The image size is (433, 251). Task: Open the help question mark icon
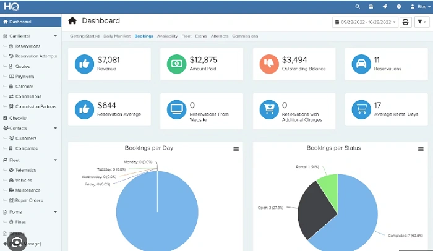398,6
